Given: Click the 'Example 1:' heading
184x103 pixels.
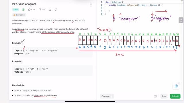Looking at the screenshot, I should pos(18,43).
